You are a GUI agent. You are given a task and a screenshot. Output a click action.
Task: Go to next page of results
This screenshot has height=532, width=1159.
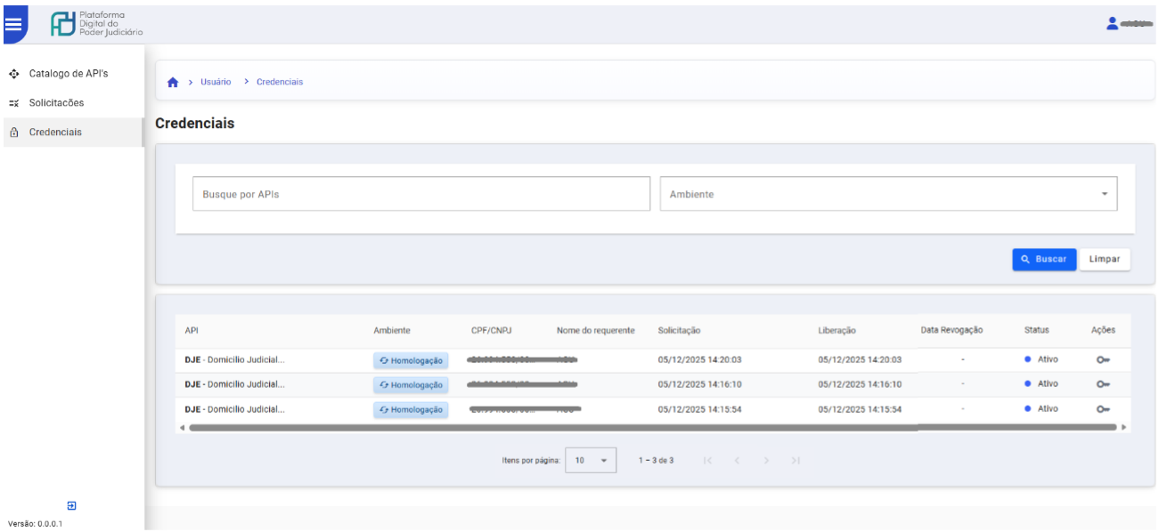point(765,460)
